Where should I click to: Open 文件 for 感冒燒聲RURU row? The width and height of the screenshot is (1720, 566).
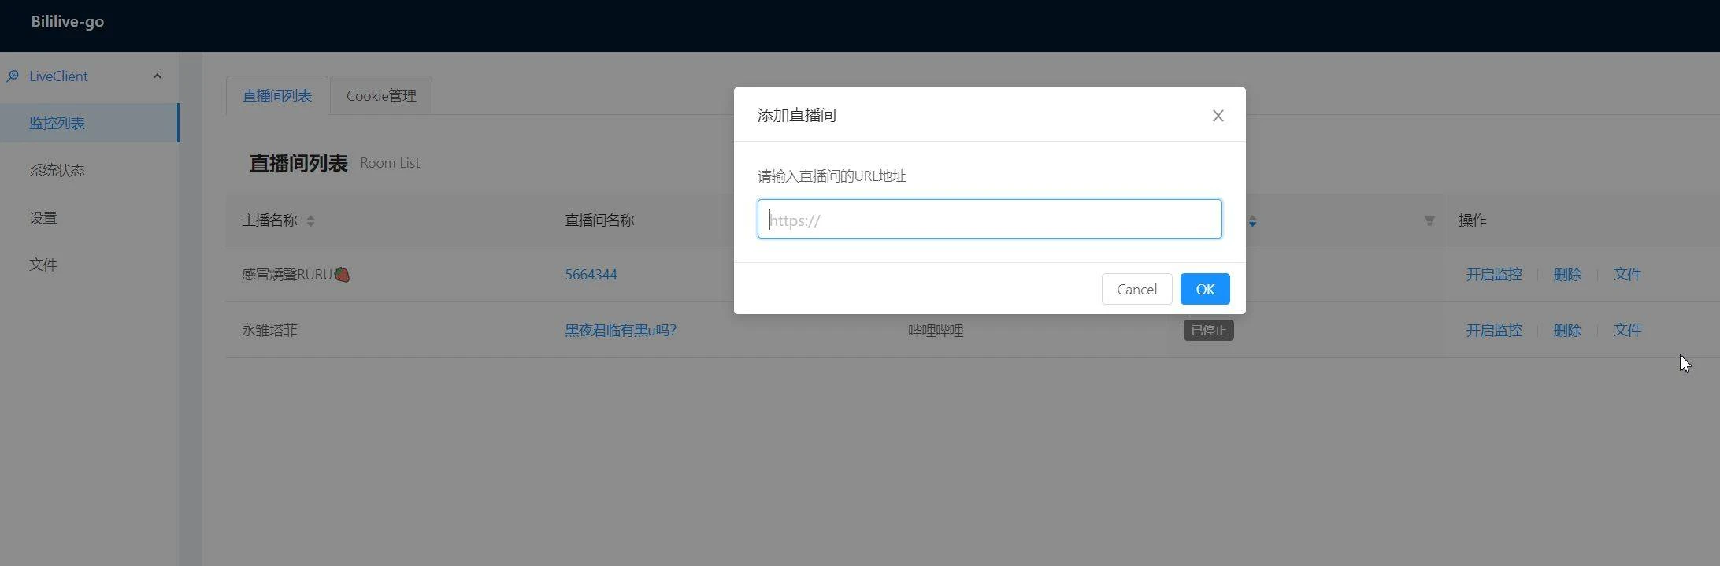pyautogui.click(x=1627, y=275)
